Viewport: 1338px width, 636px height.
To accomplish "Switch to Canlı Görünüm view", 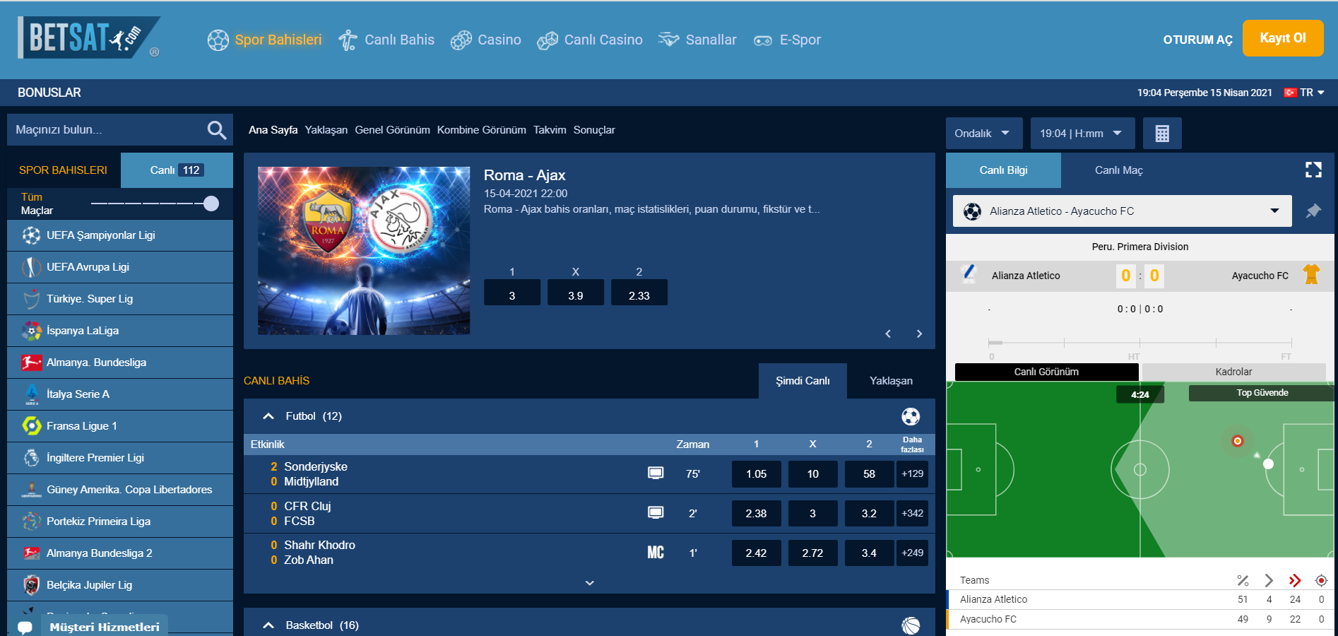I will pyautogui.click(x=1046, y=372).
